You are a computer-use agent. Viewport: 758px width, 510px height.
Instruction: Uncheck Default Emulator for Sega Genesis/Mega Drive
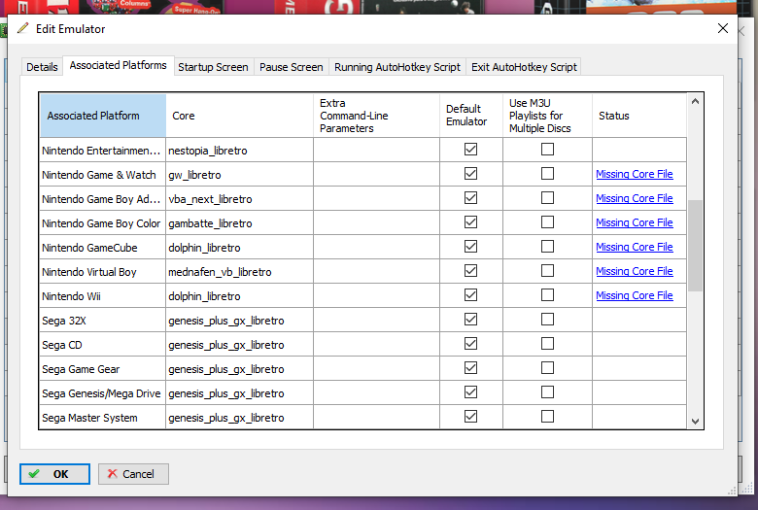click(471, 392)
